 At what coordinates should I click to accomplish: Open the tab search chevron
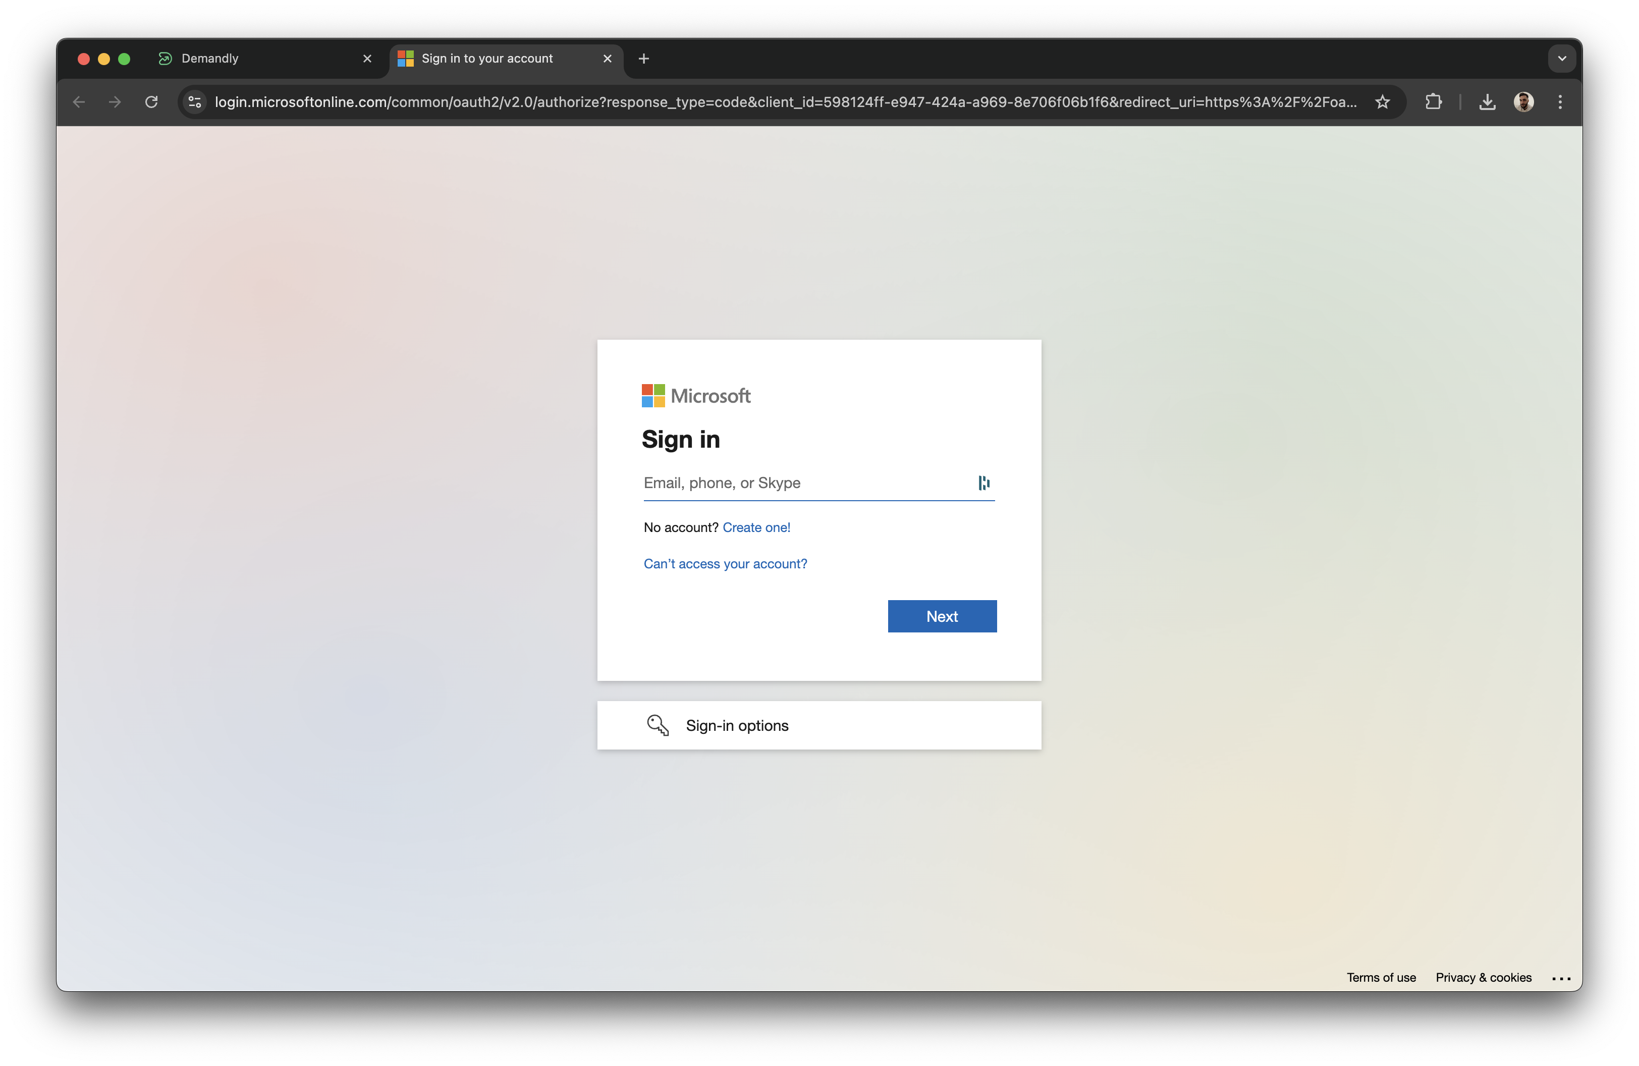(1561, 58)
